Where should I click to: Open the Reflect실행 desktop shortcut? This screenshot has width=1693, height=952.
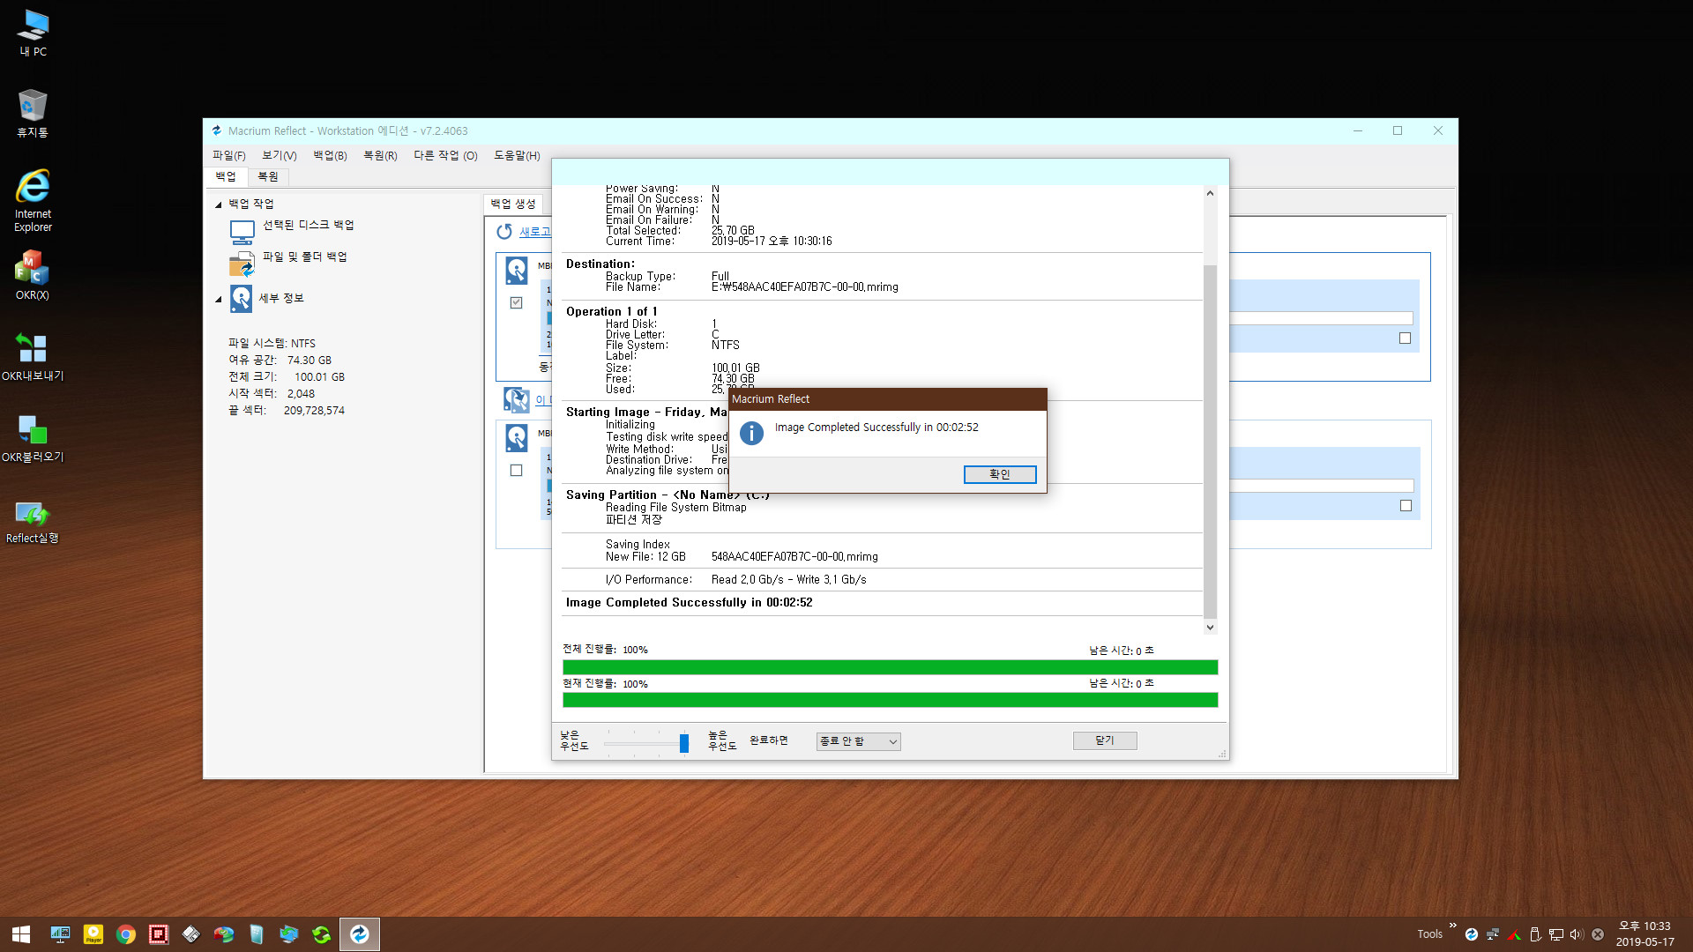[x=33, y=520]
